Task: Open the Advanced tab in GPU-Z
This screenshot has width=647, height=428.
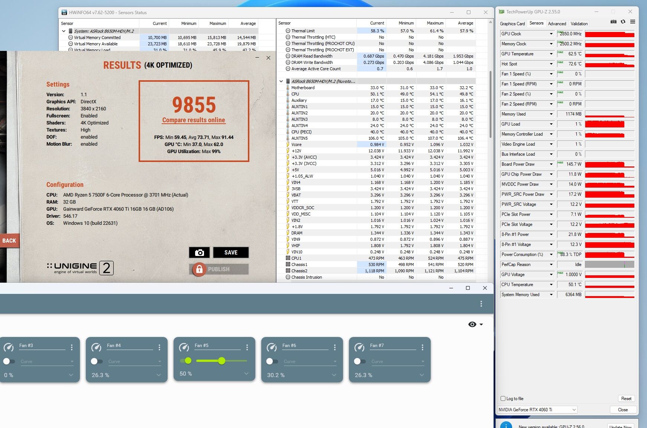Action: (557, 23)
